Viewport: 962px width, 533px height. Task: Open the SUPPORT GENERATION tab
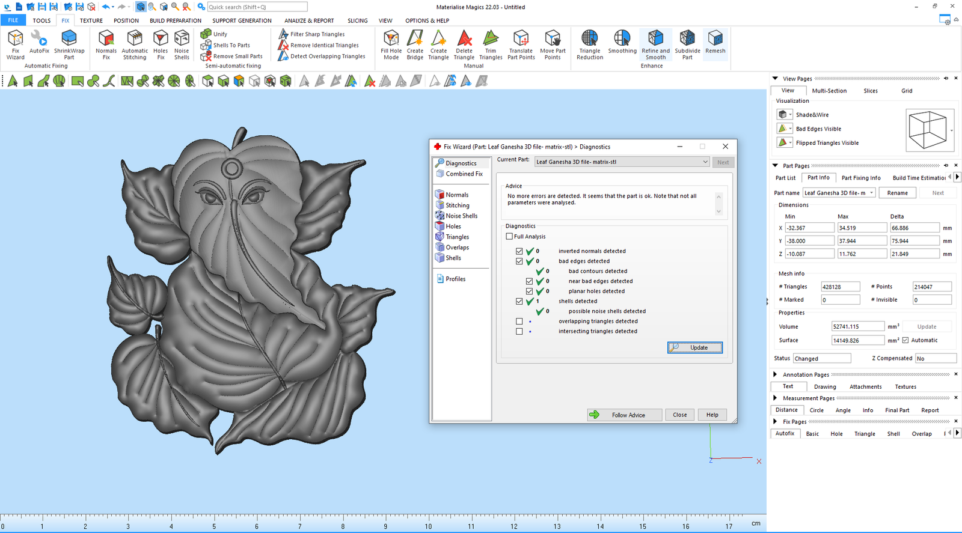242,20
